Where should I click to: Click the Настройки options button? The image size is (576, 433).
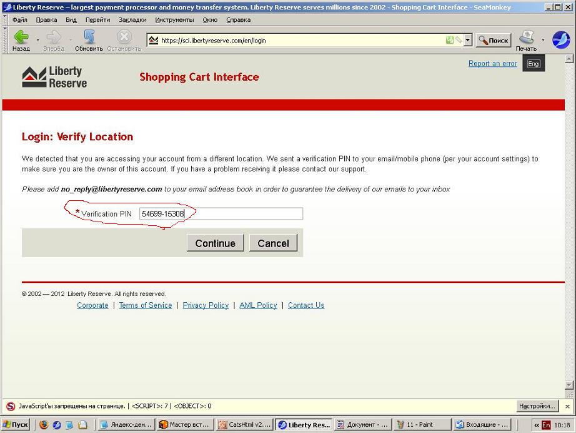tap(537, 405)
